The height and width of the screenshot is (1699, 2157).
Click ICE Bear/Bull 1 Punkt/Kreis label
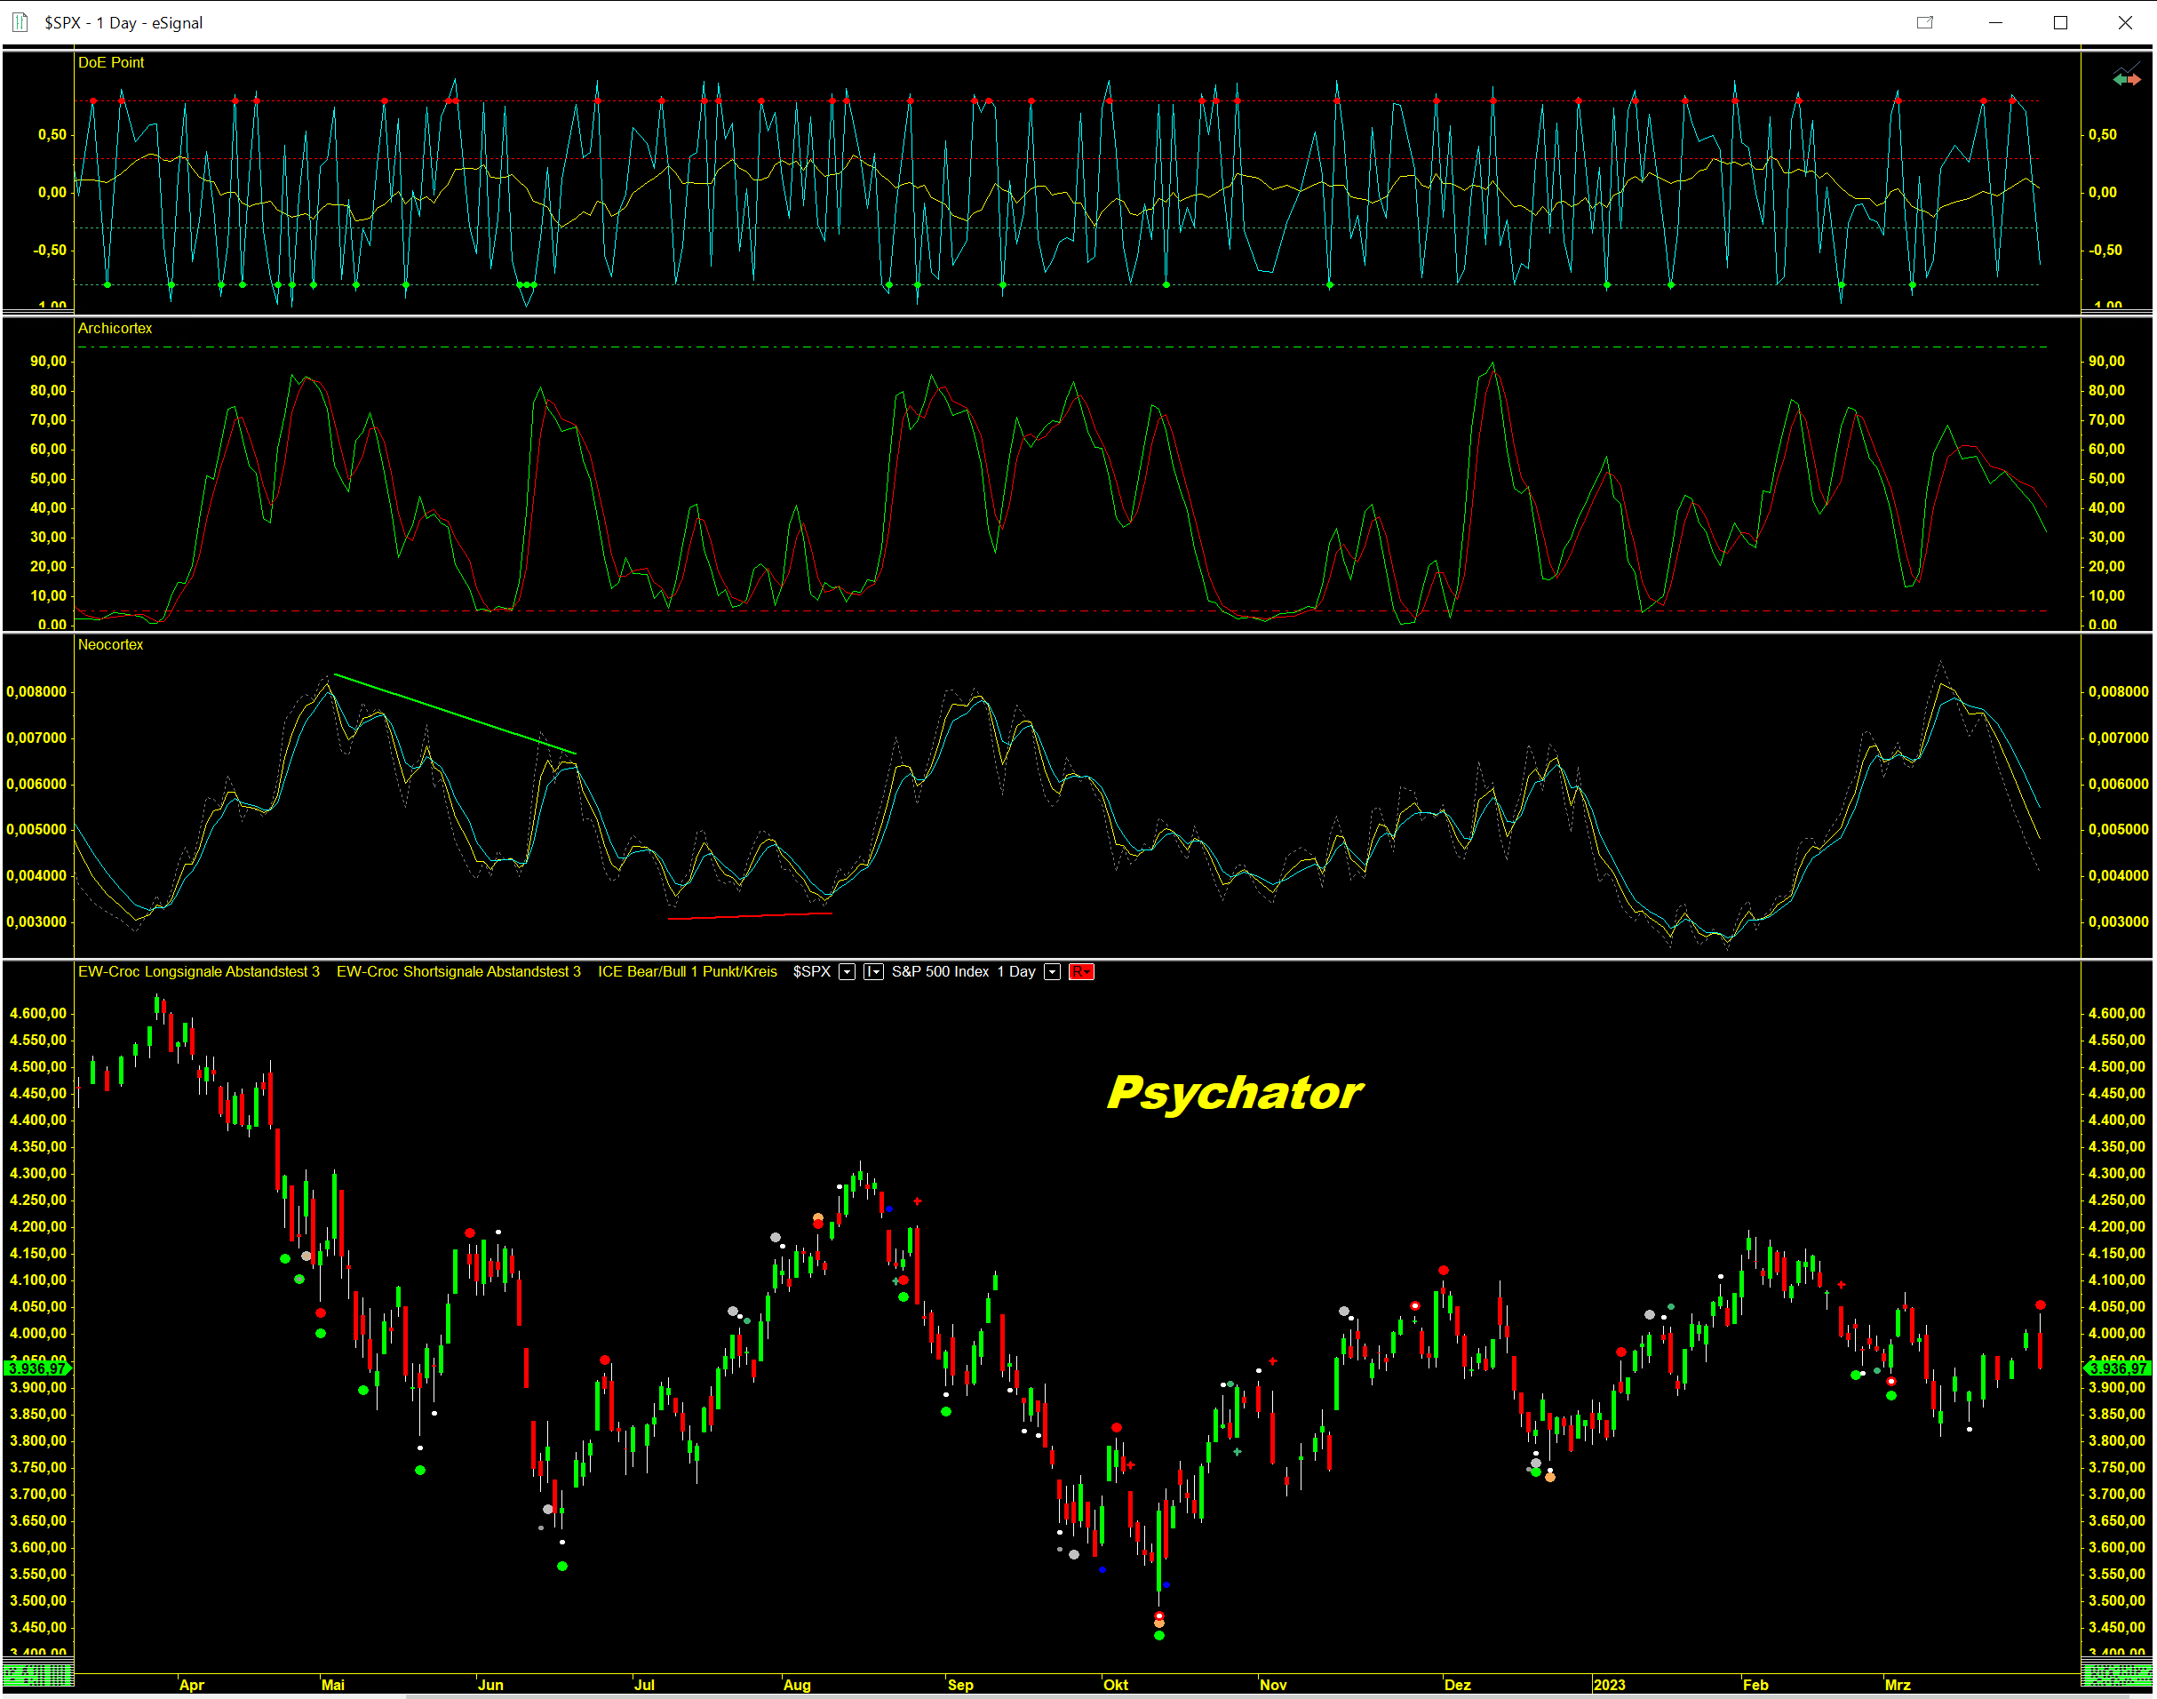[x=688, y=972]
